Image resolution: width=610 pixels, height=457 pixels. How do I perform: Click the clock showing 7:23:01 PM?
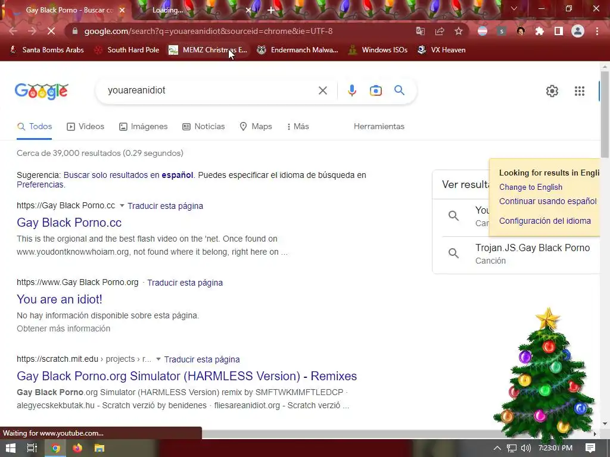[555, 448]
